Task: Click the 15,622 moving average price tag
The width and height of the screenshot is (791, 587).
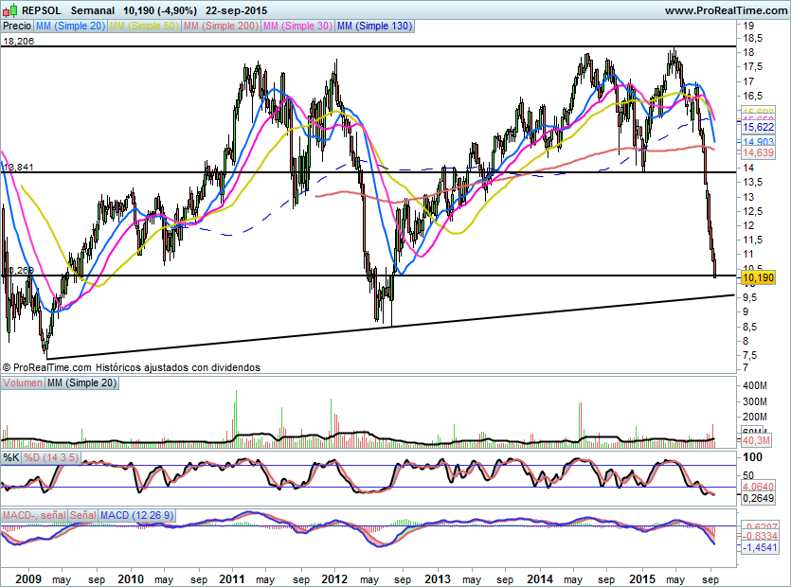Action: 758,127
